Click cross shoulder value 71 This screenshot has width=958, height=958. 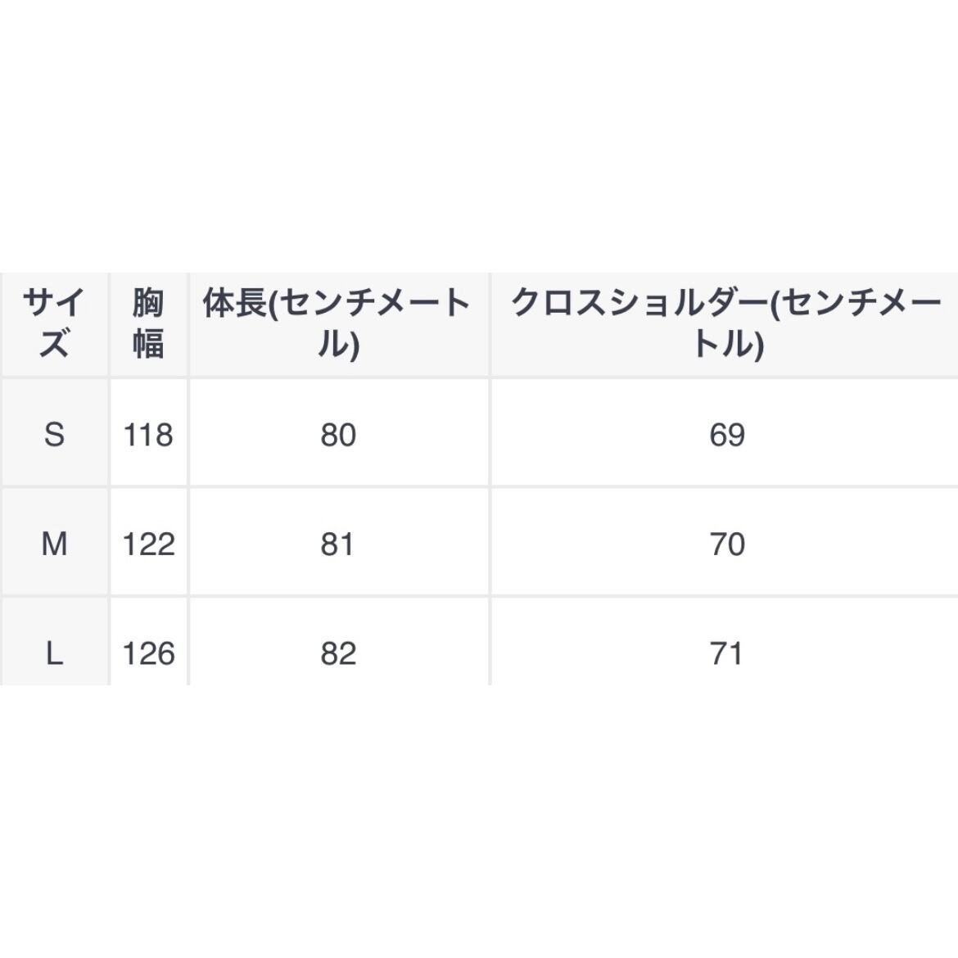pyautogui.click(x=726, y=653)
